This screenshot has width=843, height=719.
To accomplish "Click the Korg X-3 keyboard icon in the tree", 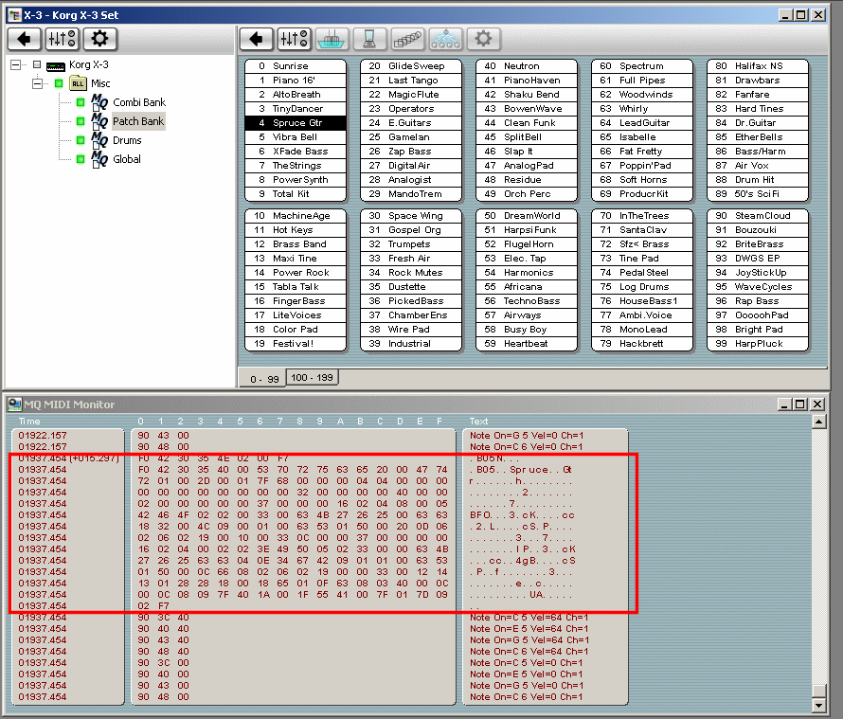I will (56, 65).
